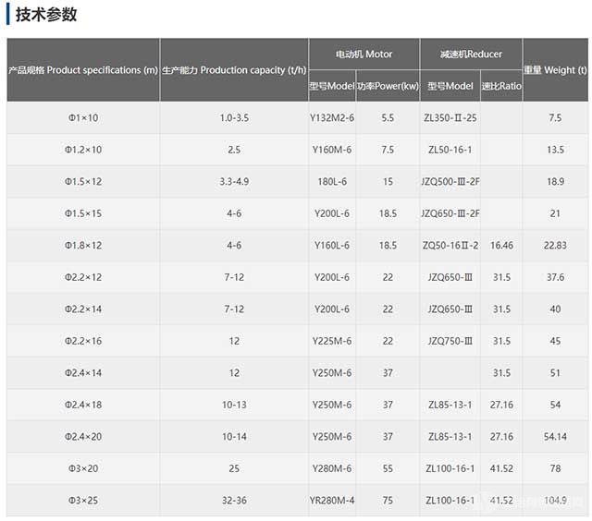Click the Y160M-6 motor model cell

(332, 150)
